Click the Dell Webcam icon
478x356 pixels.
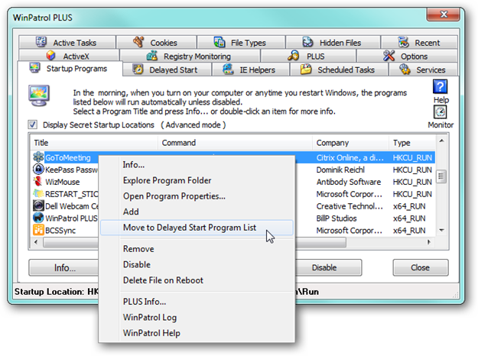(38, 206)
